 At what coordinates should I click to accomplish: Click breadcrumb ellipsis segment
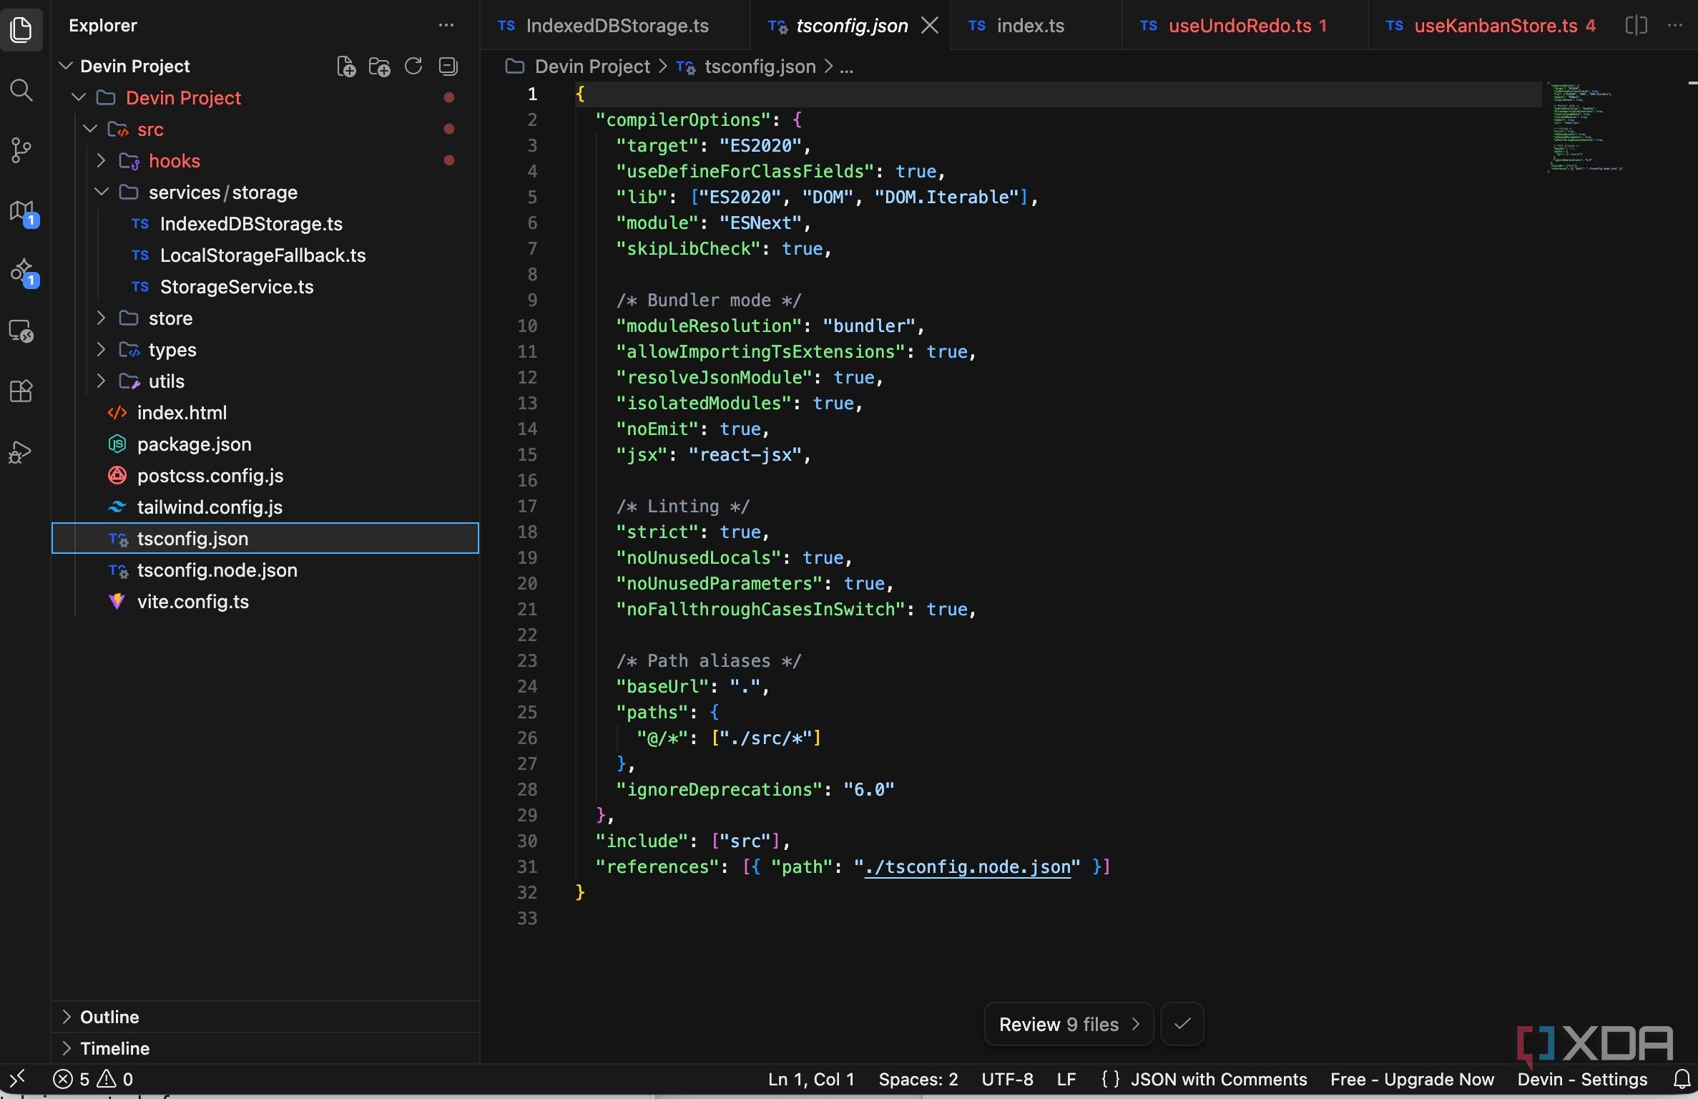[846, 67]
